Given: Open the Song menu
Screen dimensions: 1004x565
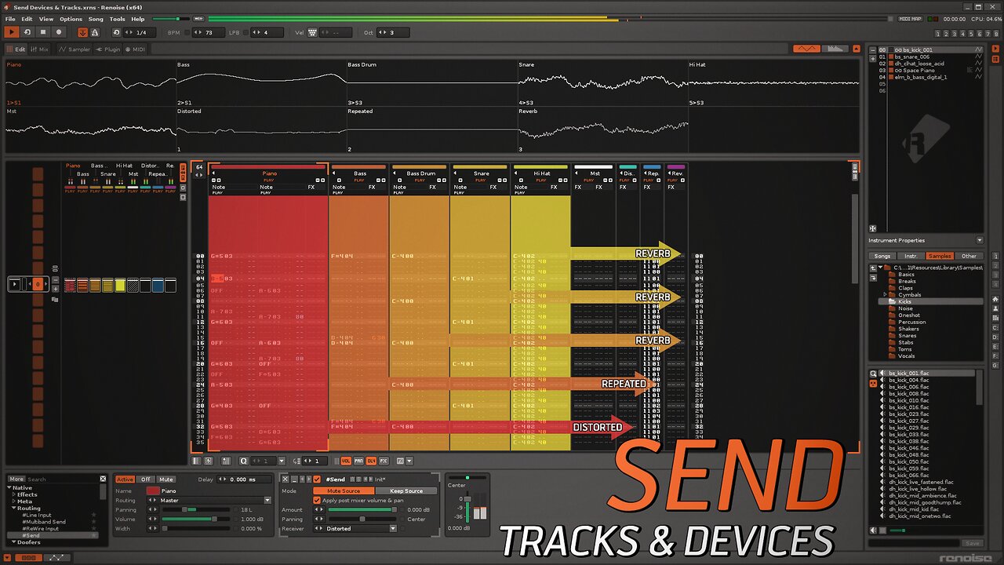Looking at the screenshot, I should (96, 19).
